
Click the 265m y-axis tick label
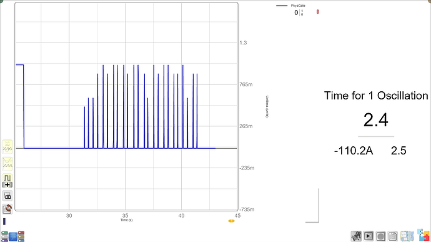click(x=245, y=126)
